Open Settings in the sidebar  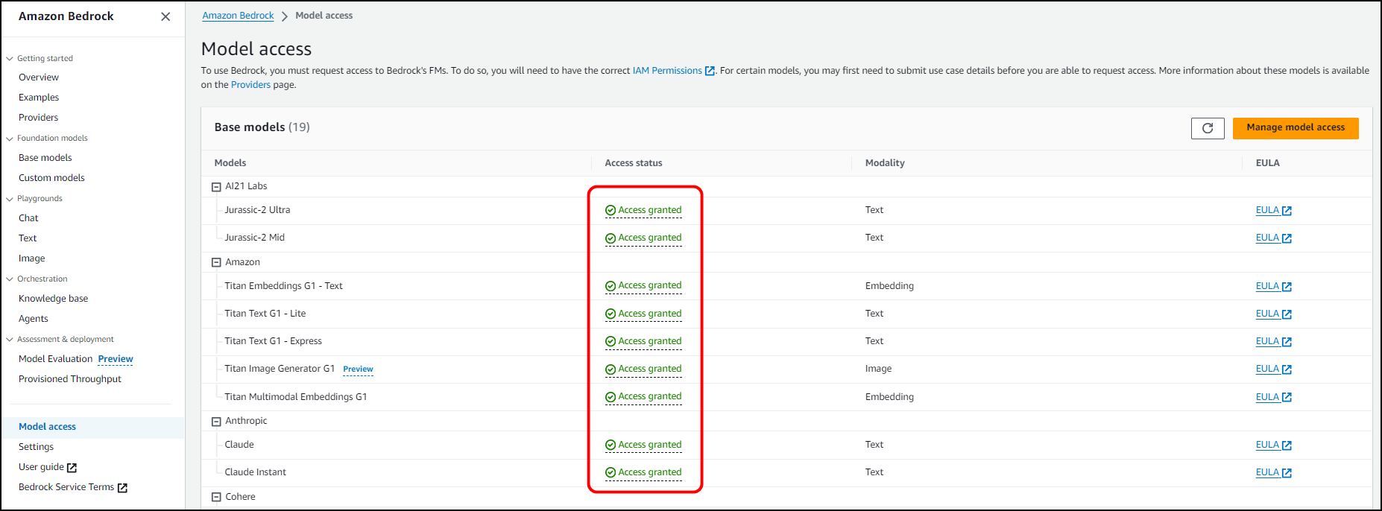(36, 447)
